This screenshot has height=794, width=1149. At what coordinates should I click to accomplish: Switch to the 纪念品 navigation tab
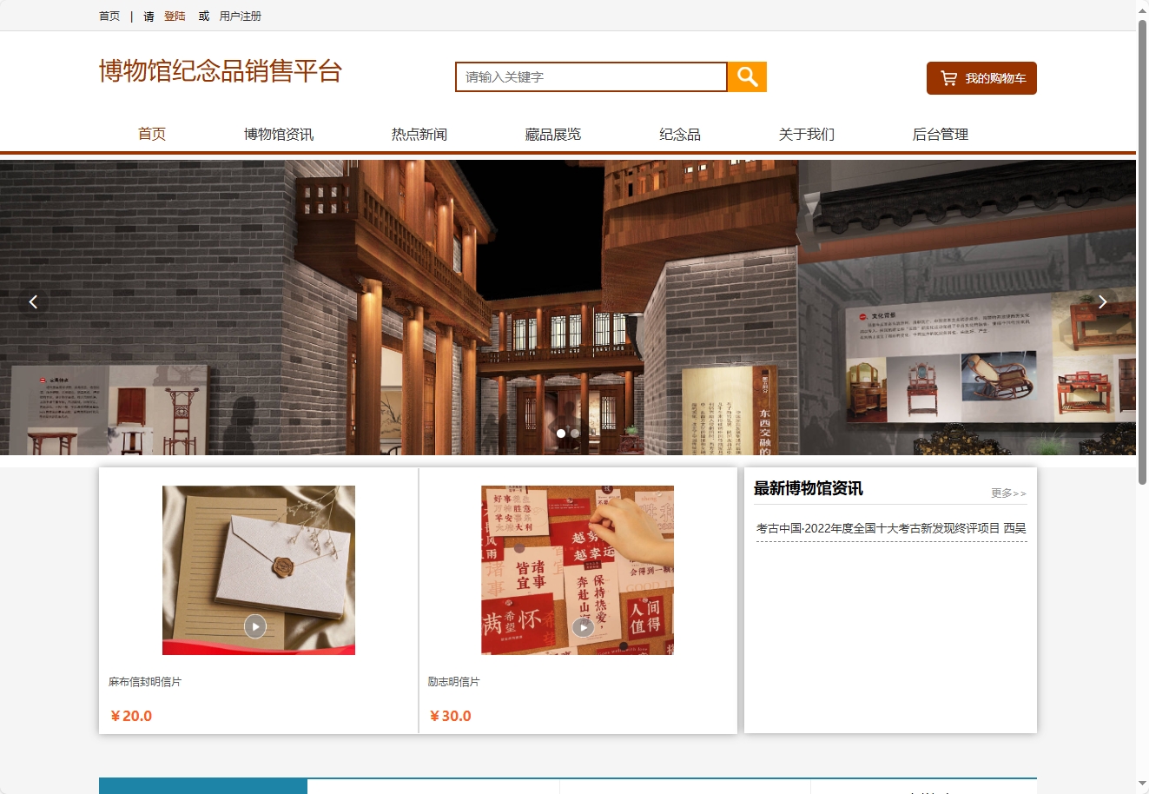pyautogui.click(x=681, y=134)
